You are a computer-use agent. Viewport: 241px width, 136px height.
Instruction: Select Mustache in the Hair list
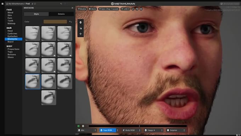13,39
